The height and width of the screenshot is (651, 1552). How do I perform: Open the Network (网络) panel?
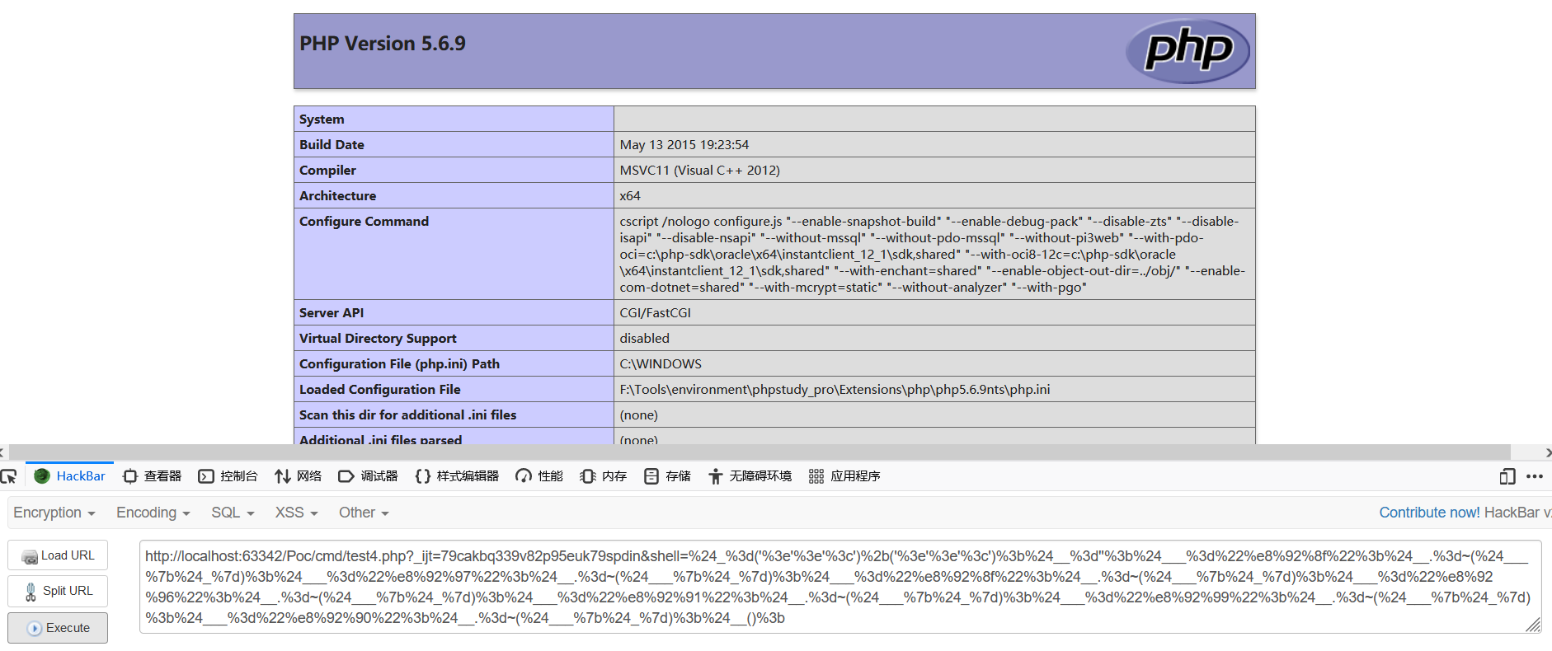(x=298, y=476)
